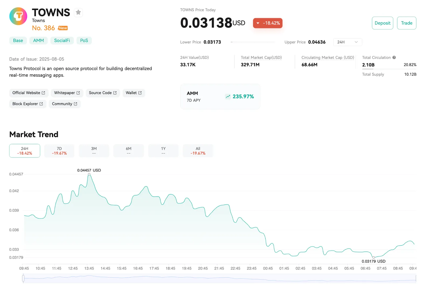
Task: Open the Wallet link
Action: [x=134, y=93]
